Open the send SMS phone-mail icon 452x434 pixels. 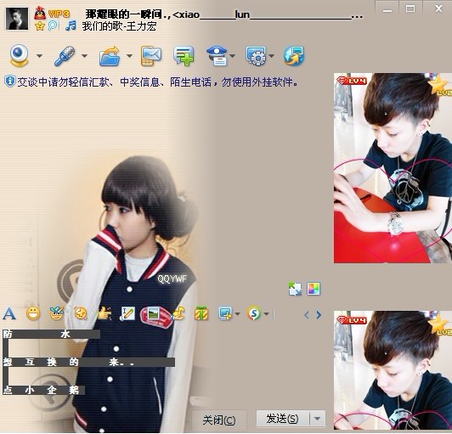151,56
